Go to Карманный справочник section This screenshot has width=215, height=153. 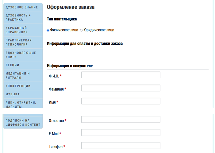tap(17, 30)
